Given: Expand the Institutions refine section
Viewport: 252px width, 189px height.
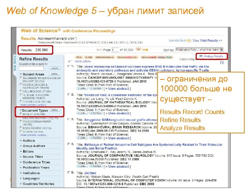Looking at the screenshot, I should [21, 173].
